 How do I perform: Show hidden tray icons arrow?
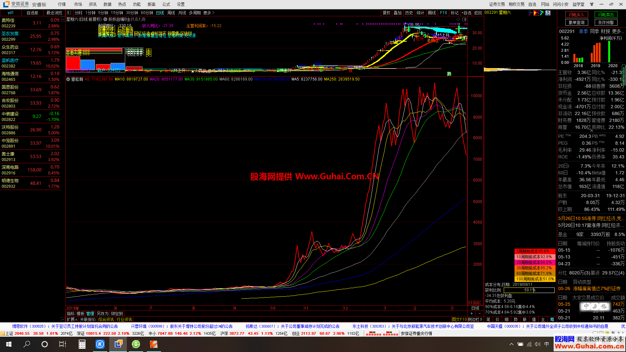coord(512,344)
